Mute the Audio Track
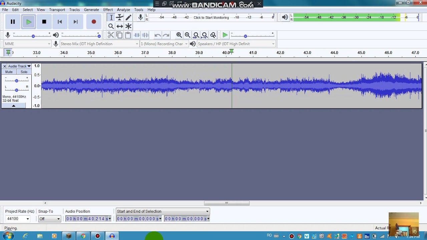 point(9,72)
